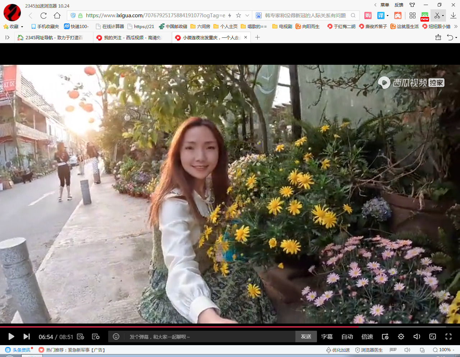
Task: Open the emoji picker in danmaku bar
Action: coord(116,336)
